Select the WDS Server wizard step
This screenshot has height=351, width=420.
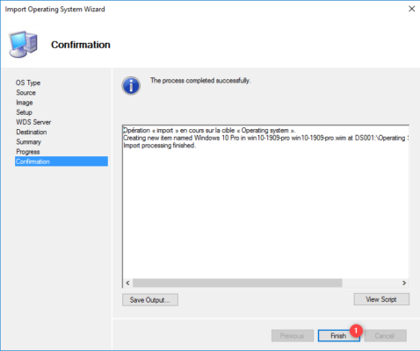(x=33, y=122)
